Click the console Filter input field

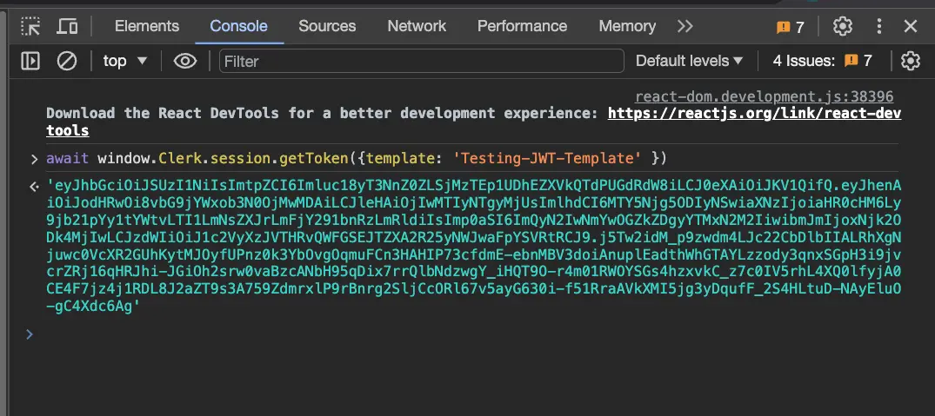(422, 61)
